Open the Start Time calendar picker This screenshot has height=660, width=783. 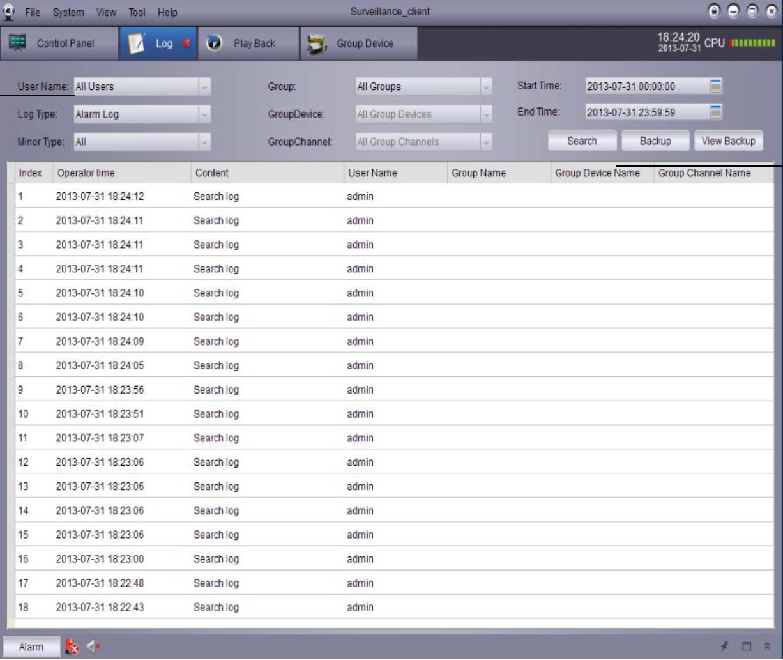[x=716, y=86]
